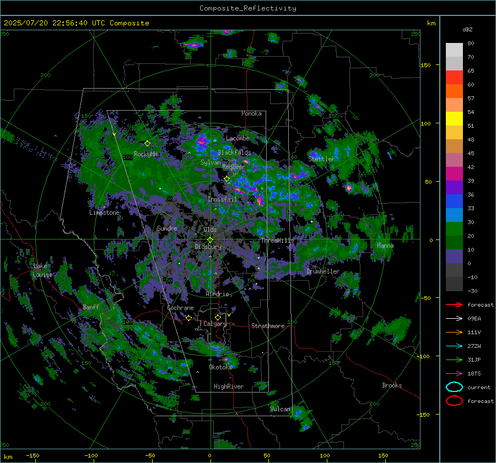Viewport: 496px width, 463px height.
Task: Click the Vulcan city label
Action: [x=281, y=409]
